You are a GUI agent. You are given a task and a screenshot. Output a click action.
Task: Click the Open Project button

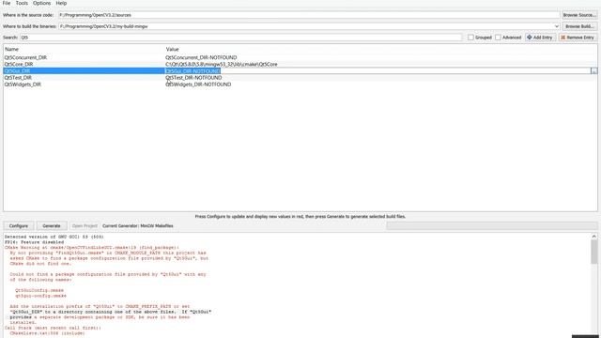(x=85, y=226)
